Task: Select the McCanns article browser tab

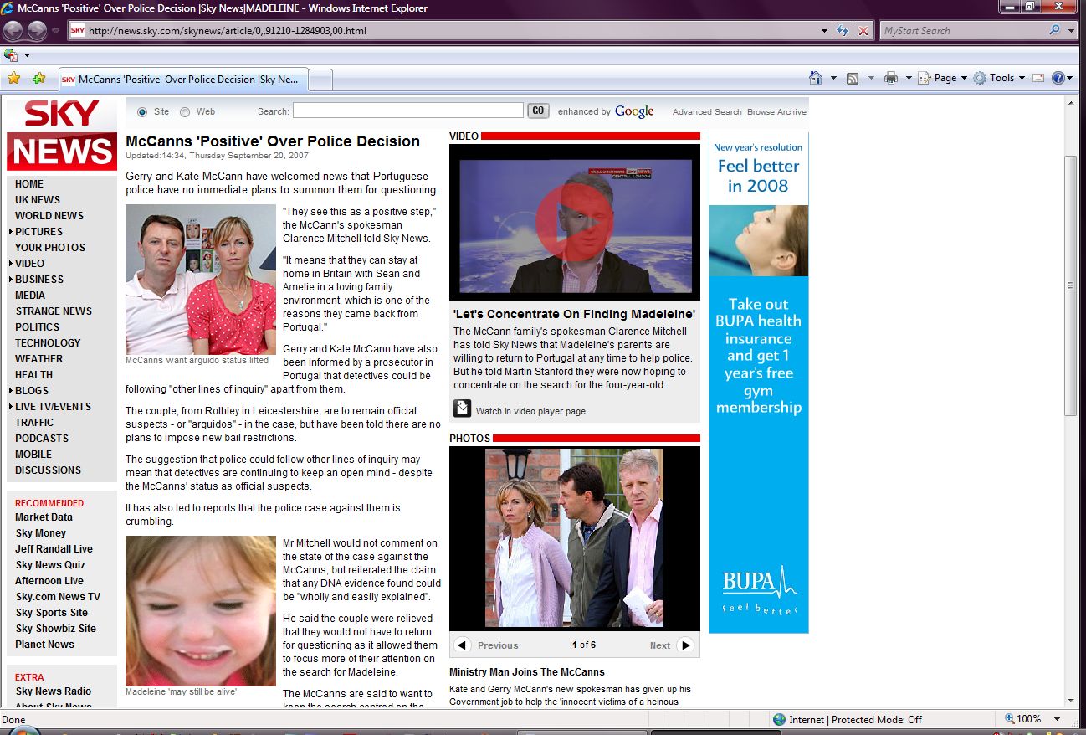Action: pos(184,80)
